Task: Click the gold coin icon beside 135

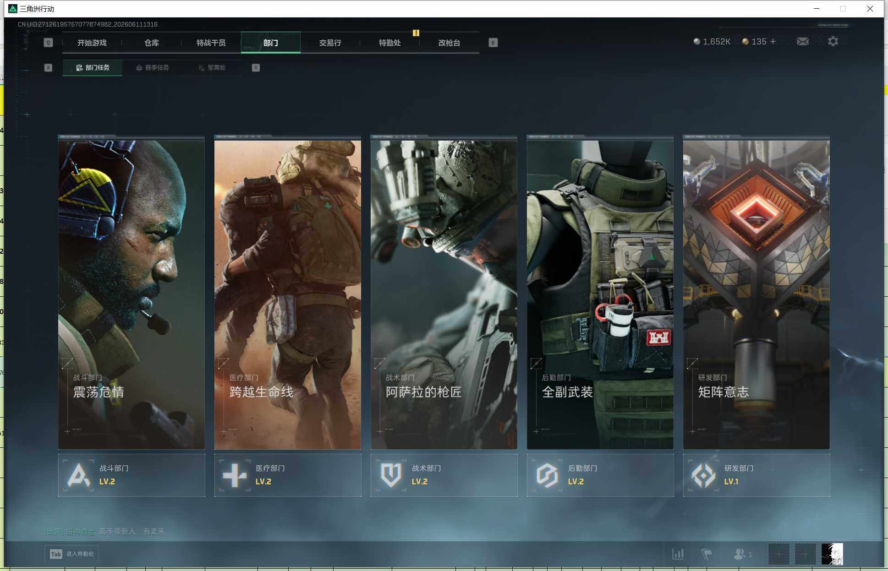Action: click(745, 42)
